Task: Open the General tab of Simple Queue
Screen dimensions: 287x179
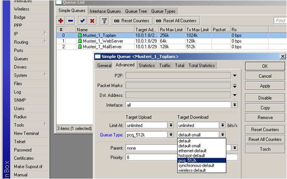Action: pyautogui.click(x=104, y=65)
